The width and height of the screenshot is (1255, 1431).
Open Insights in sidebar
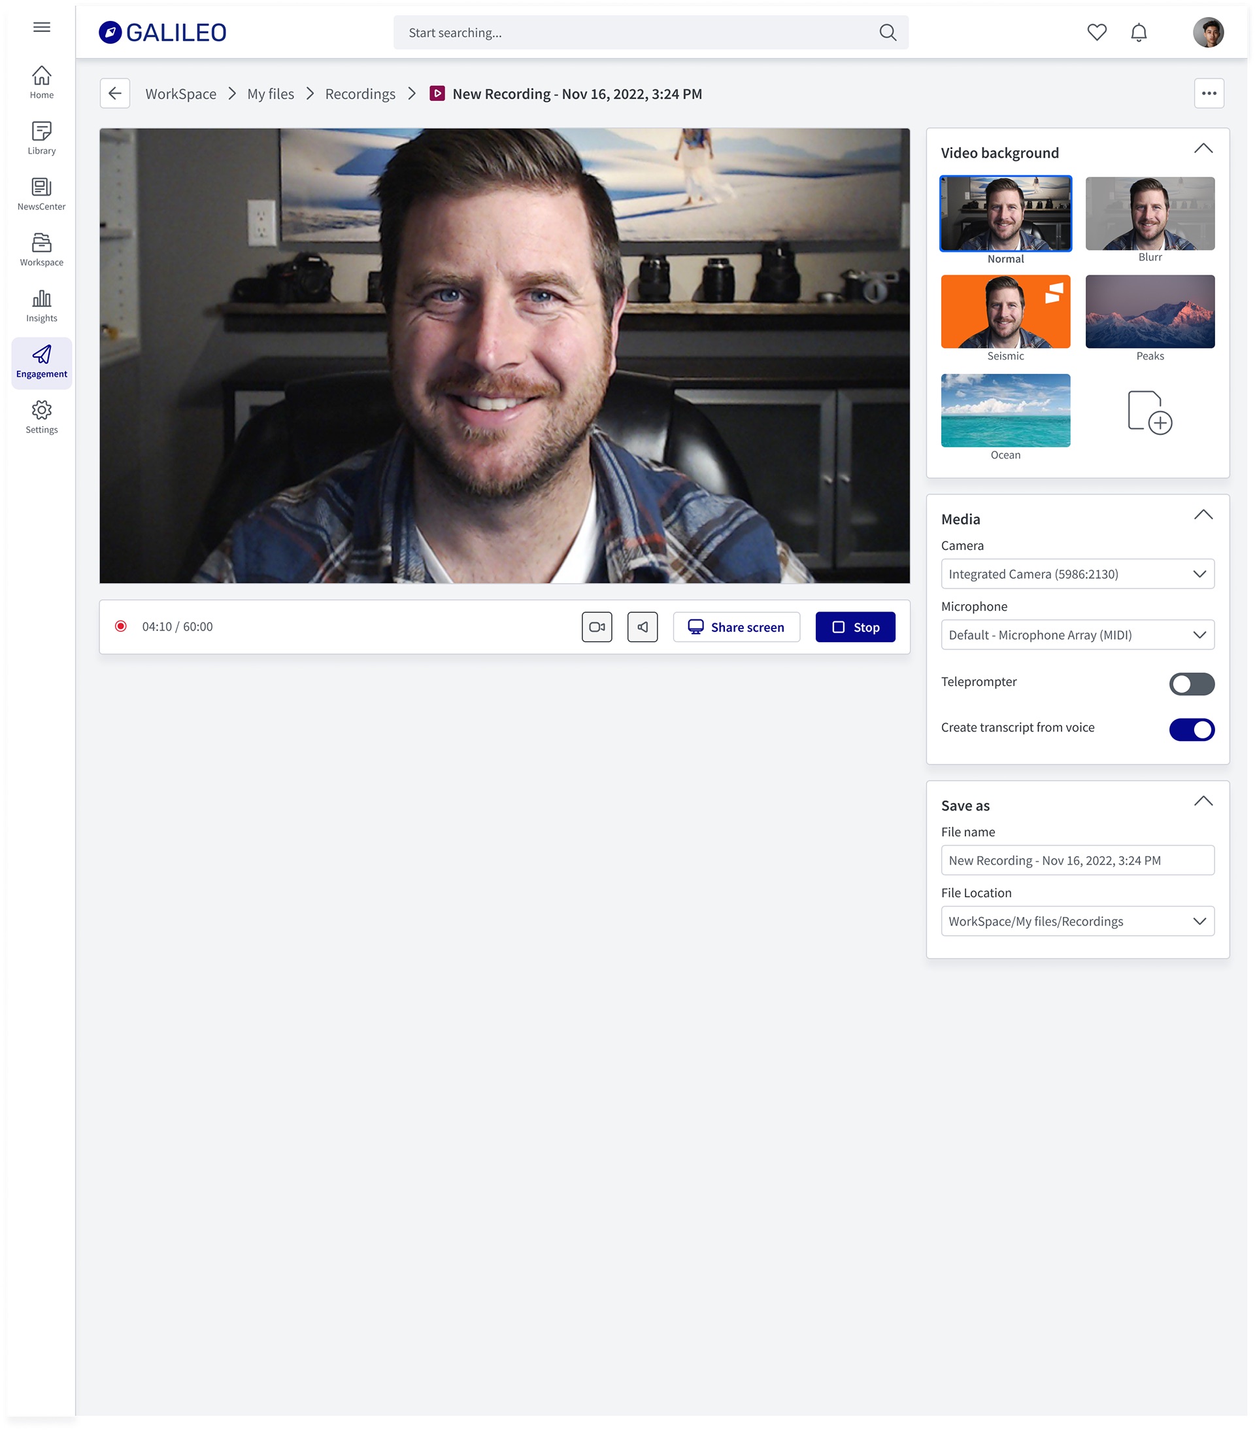coord(41,306)
